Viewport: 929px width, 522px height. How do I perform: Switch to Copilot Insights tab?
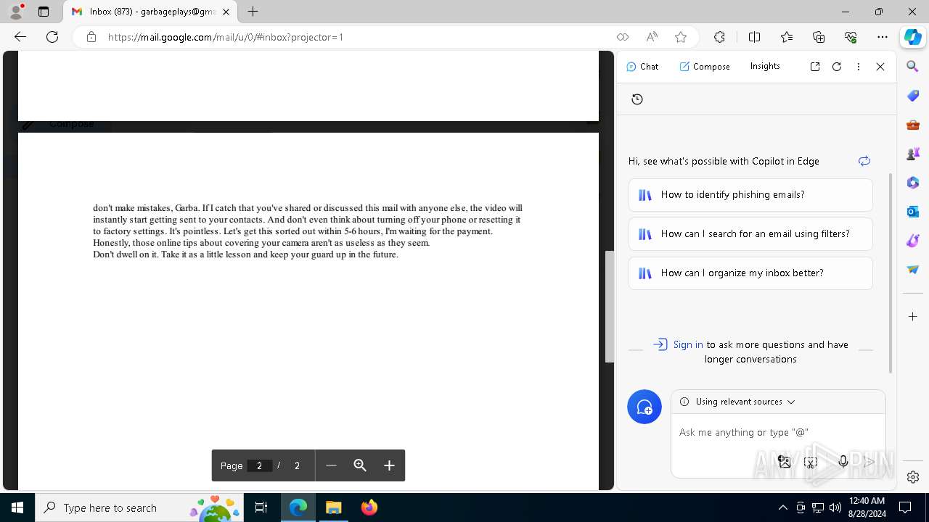tap(765, 66)
